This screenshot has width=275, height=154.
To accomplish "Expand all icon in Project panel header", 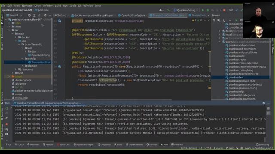I will (34, 15).
